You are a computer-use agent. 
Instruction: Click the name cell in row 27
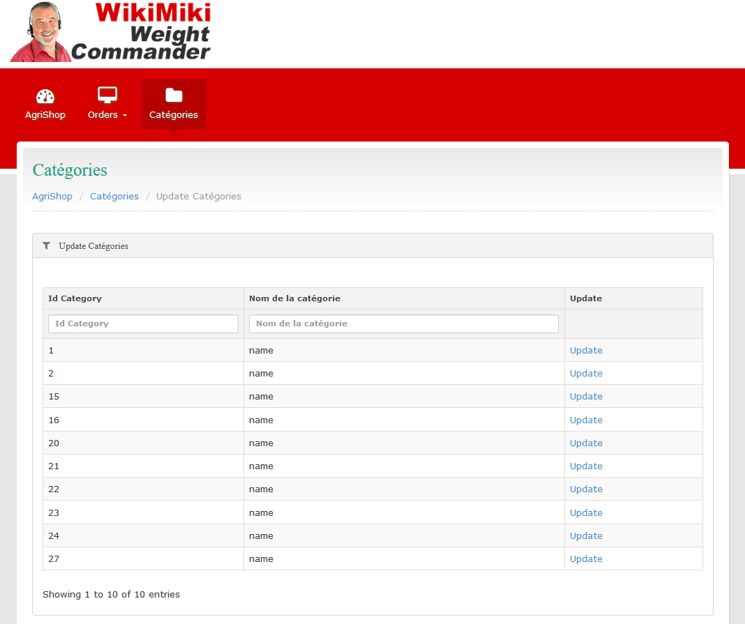tap(404, 559)
